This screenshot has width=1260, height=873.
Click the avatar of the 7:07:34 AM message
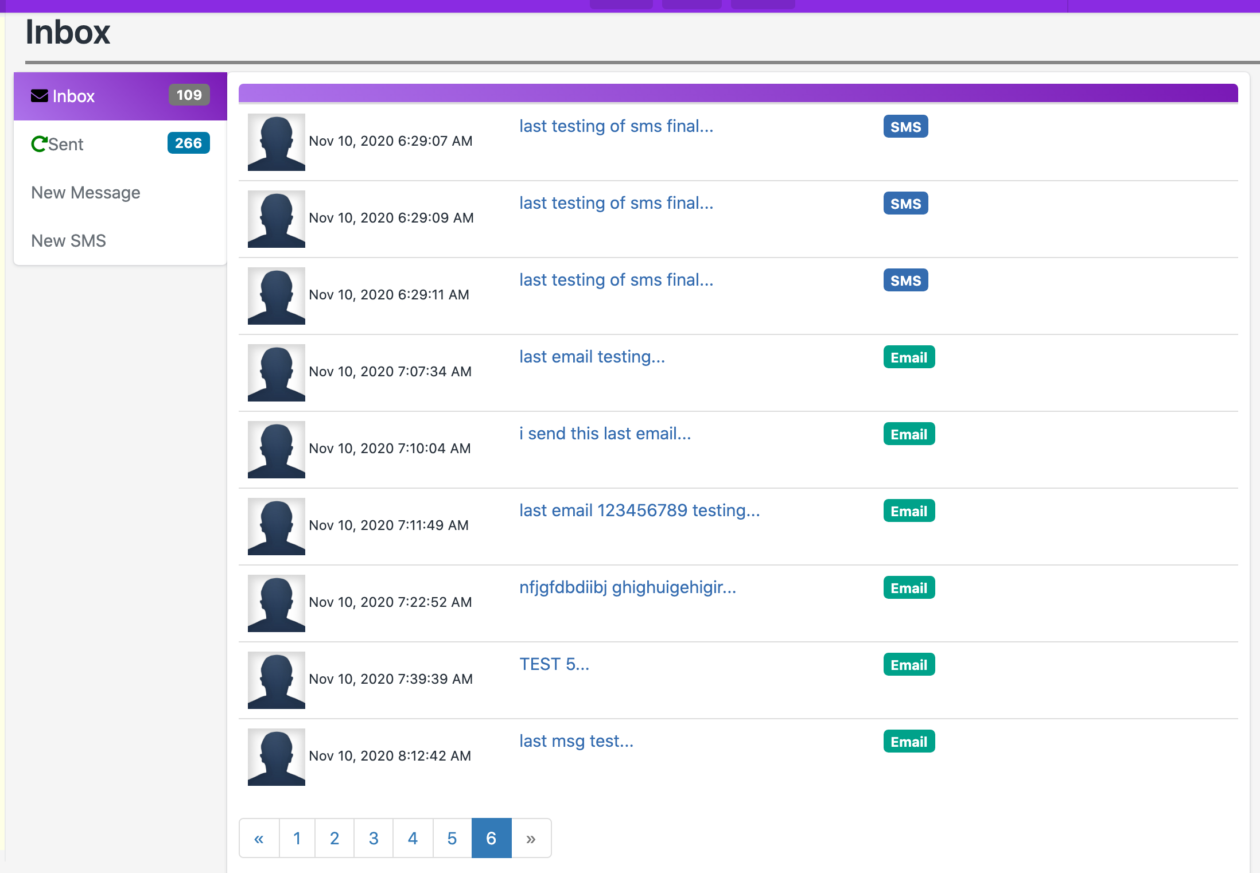(276, 373)
